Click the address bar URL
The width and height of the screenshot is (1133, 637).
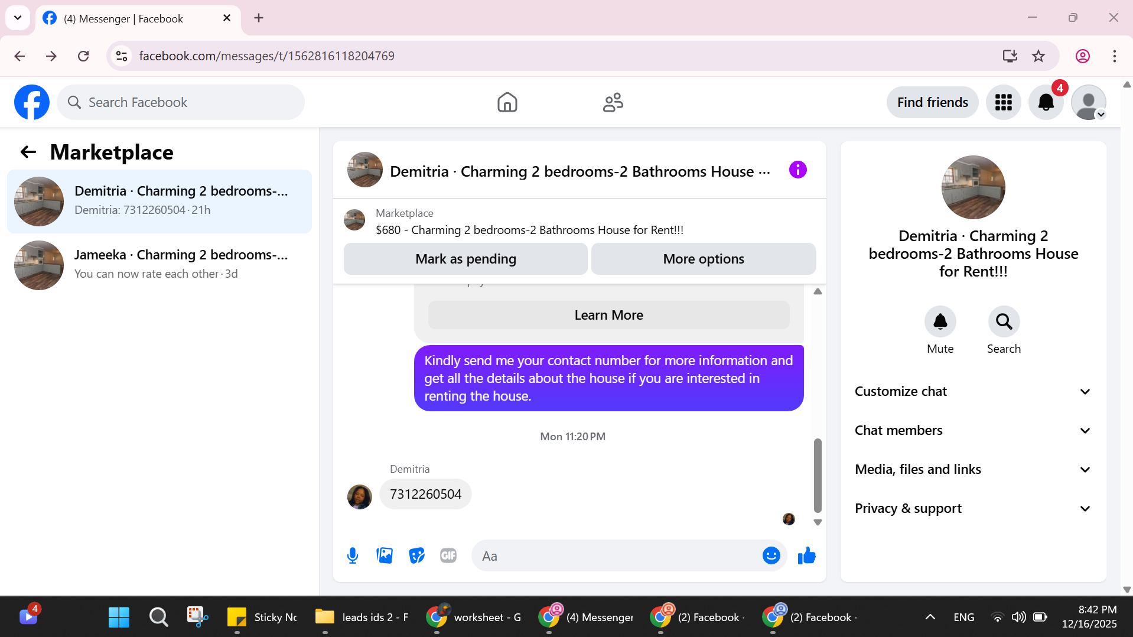(266, 56)
